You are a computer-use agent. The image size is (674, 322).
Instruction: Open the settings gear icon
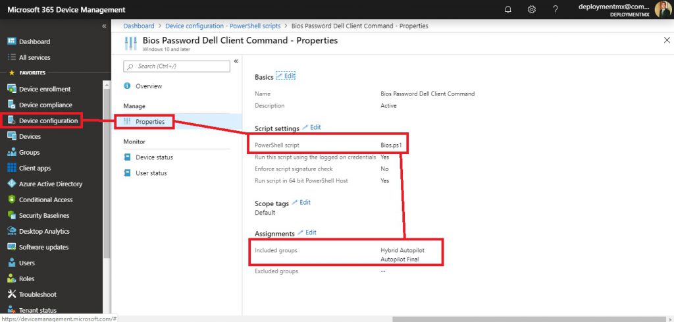point(532,9)
